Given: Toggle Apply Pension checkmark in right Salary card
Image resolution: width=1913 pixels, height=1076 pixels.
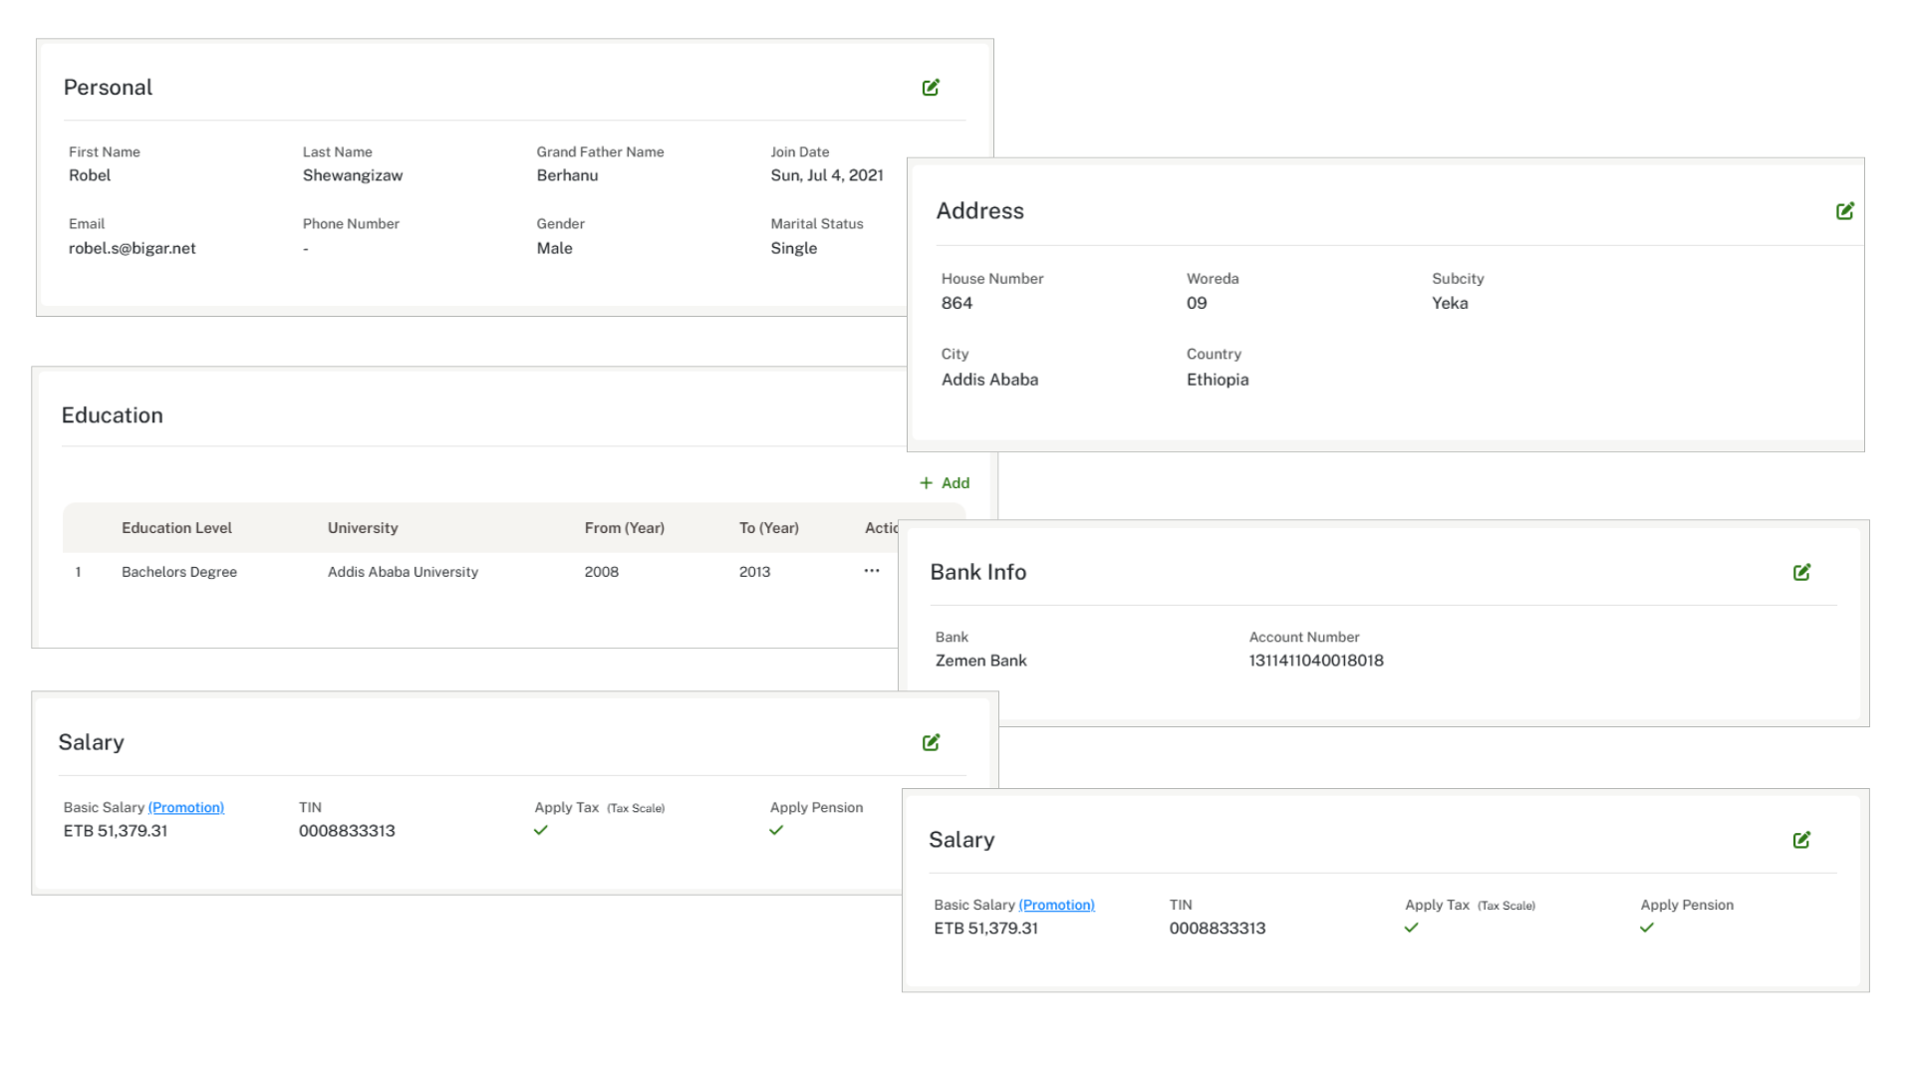Looking at the screenshot, I should tap(1647, 928).
